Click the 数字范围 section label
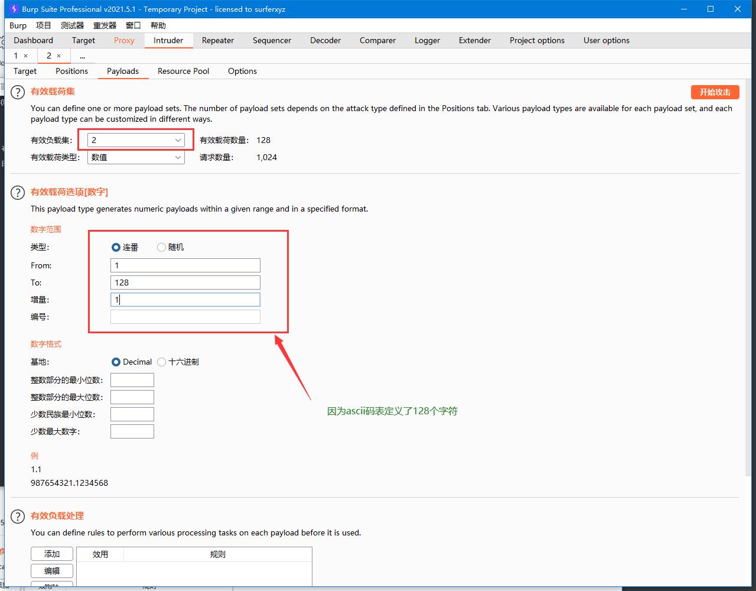Screen dimensions: 756x591 point(46,229)
